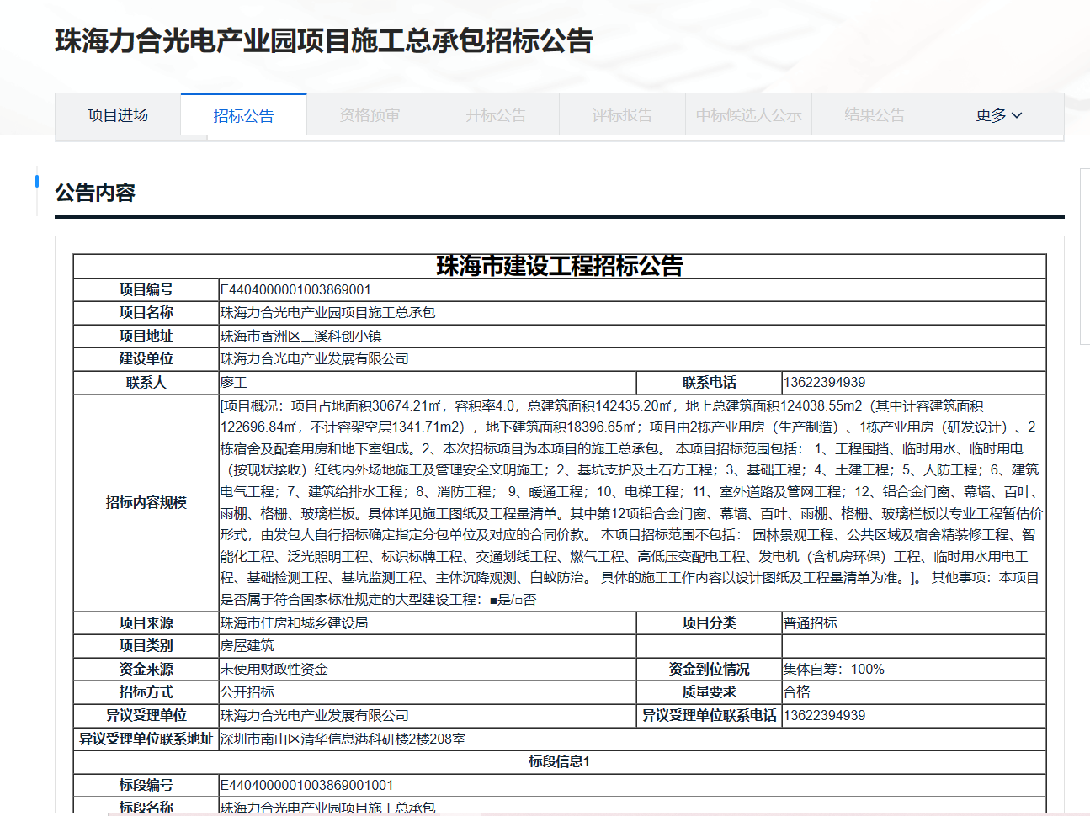This screenshot has height=816, width=1090.
Task: Click the chevron arrow beside 更多
Action: [1017, 115]
